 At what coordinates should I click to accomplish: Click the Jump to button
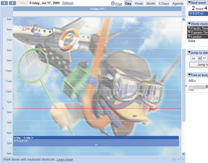[199, 65]
